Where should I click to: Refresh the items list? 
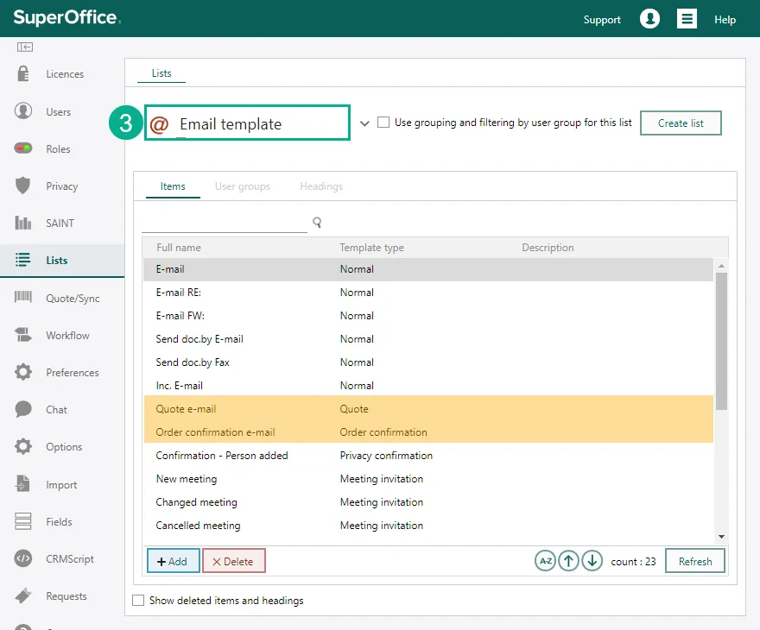(694, 561)
